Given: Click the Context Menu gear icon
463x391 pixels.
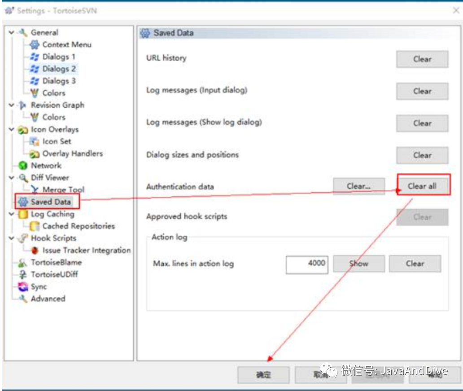Looking at the screenshot, I should click(x=35, y=44).
